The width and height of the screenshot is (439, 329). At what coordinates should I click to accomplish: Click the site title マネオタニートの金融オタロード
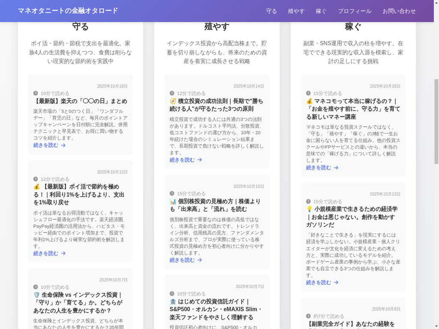click(66, 11)
